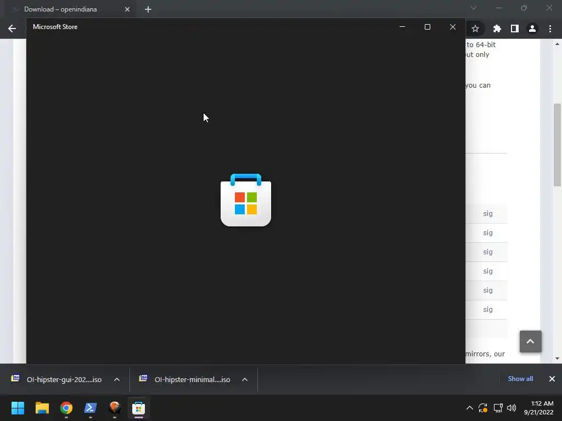
Task: Show hidden system tray icons
Action: coord(470,408)
